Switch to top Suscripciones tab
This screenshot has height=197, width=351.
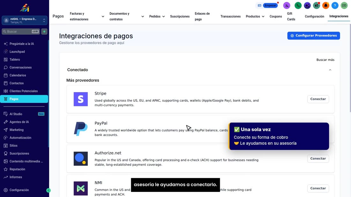[180, 16]
